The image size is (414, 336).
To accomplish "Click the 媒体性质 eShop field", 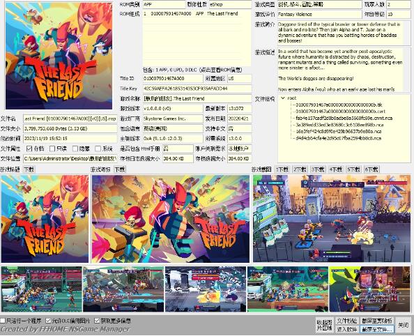I will click(x=230, y=4).
